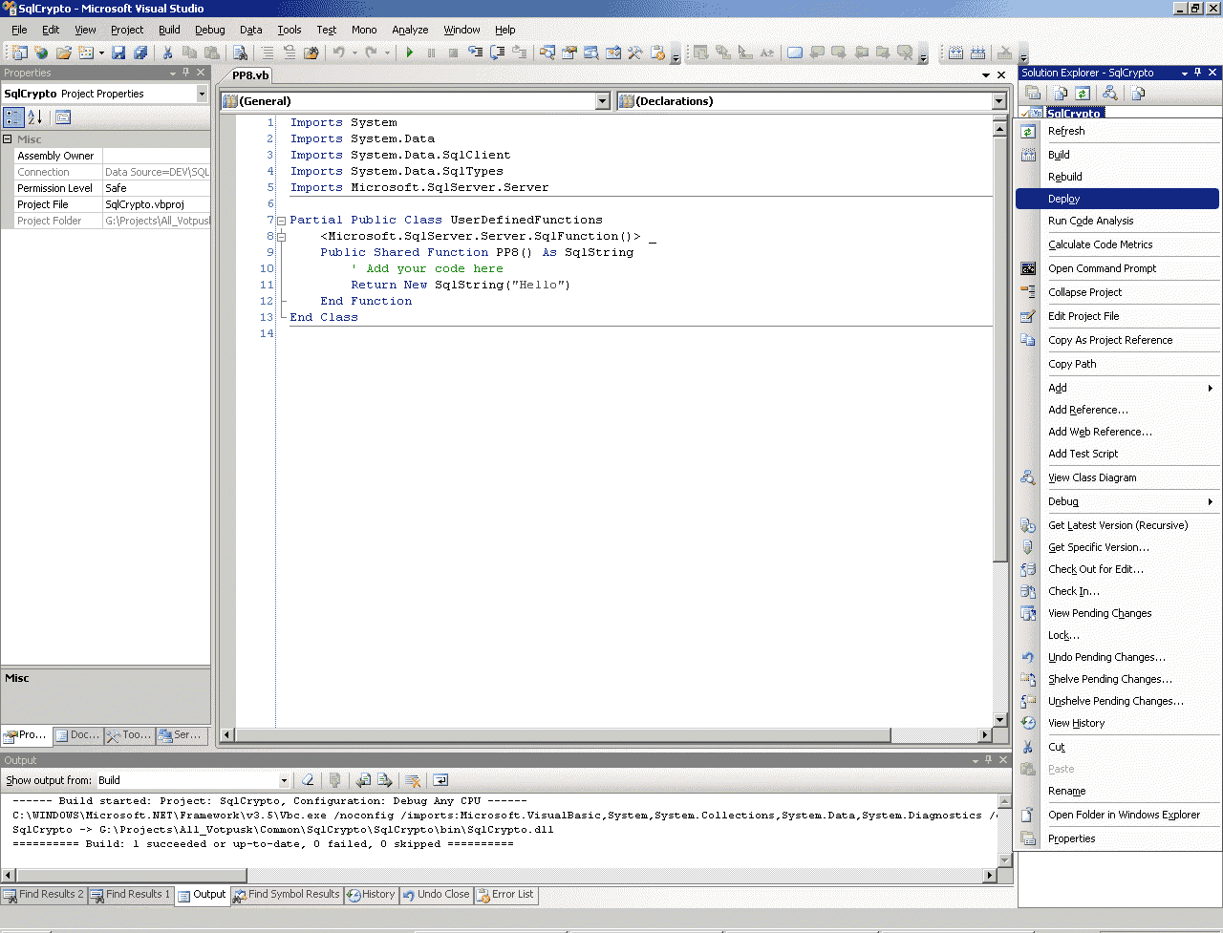Click the Save PP8.vb toolbar icon
The image size is (1223, 933).
118,53
